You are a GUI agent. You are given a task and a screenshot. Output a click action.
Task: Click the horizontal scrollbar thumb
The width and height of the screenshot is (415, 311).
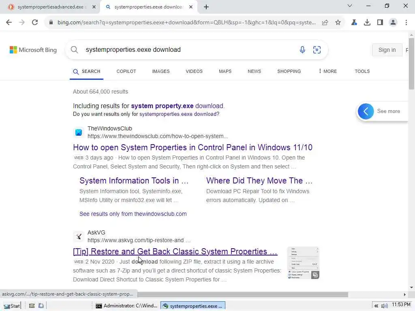point(242,295)
